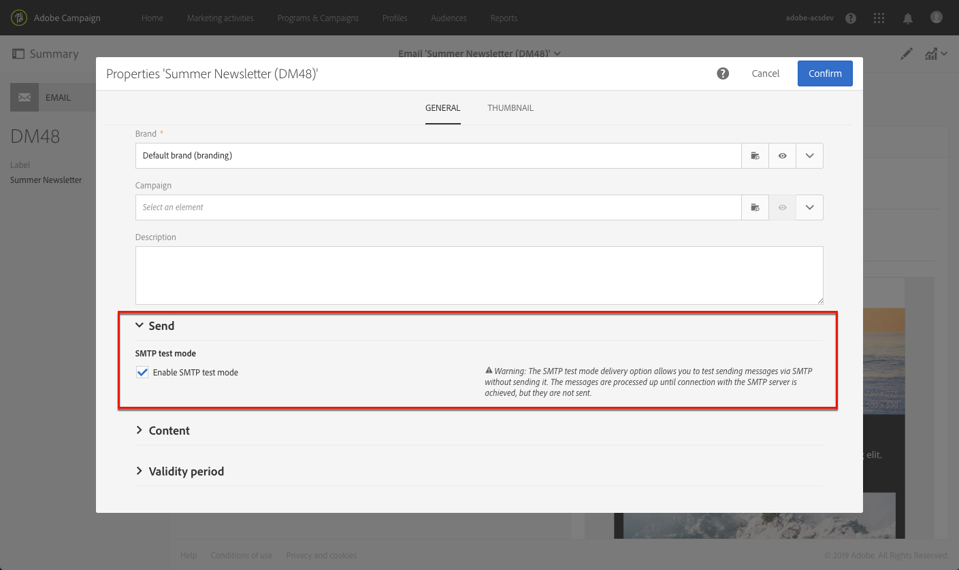
Task: Confirm the properties changes
Action: (825, 73)
